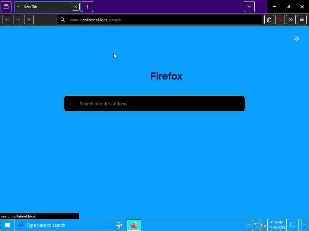Open Firefox View from the tab bar
The image size is (309, 231).
click(x=6, y=7)
